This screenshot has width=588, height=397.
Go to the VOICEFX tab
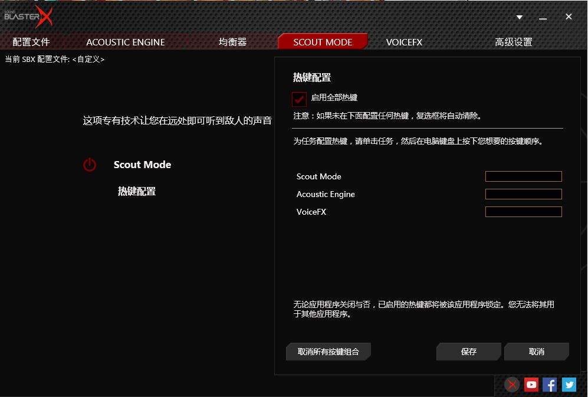pos(404,42)
